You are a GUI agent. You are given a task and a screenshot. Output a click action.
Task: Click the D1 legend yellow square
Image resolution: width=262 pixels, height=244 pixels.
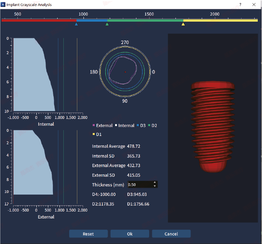pos(94,134)
